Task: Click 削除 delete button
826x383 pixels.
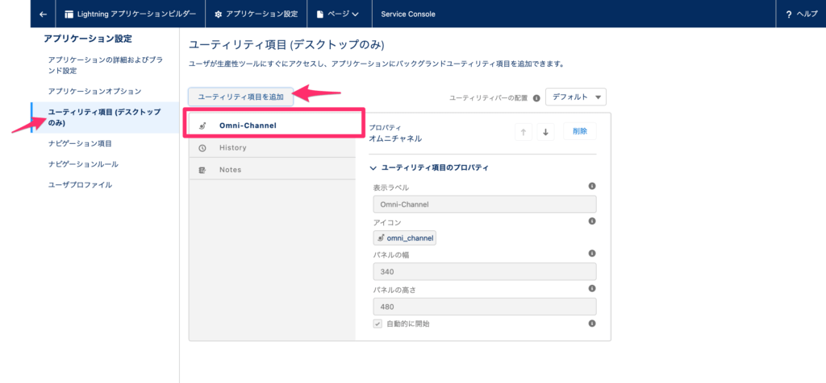Action: click(580, 131)
